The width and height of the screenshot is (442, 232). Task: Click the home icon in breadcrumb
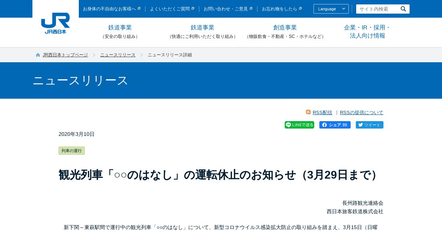point(38,55)
